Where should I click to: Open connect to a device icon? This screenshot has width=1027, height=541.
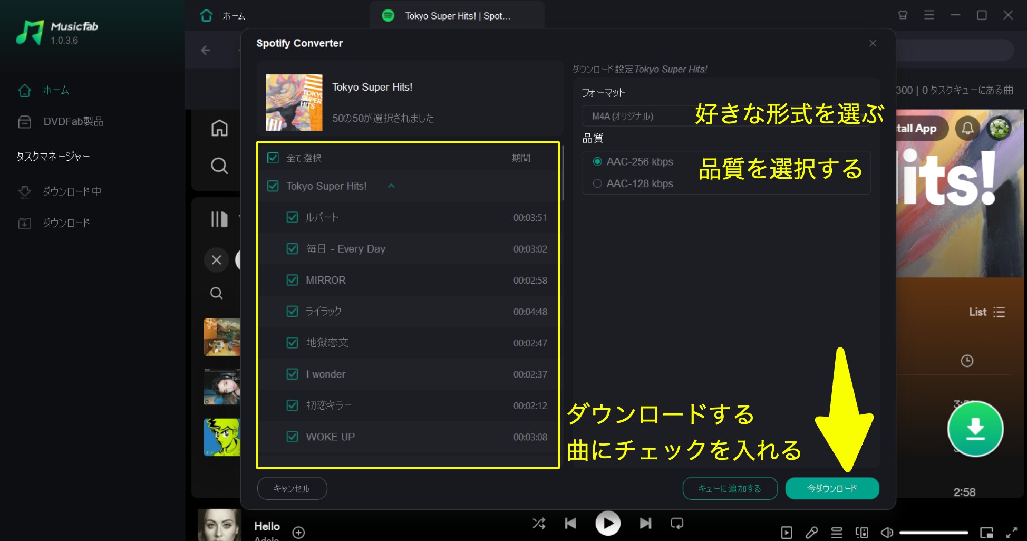click(x=862, y=533)
